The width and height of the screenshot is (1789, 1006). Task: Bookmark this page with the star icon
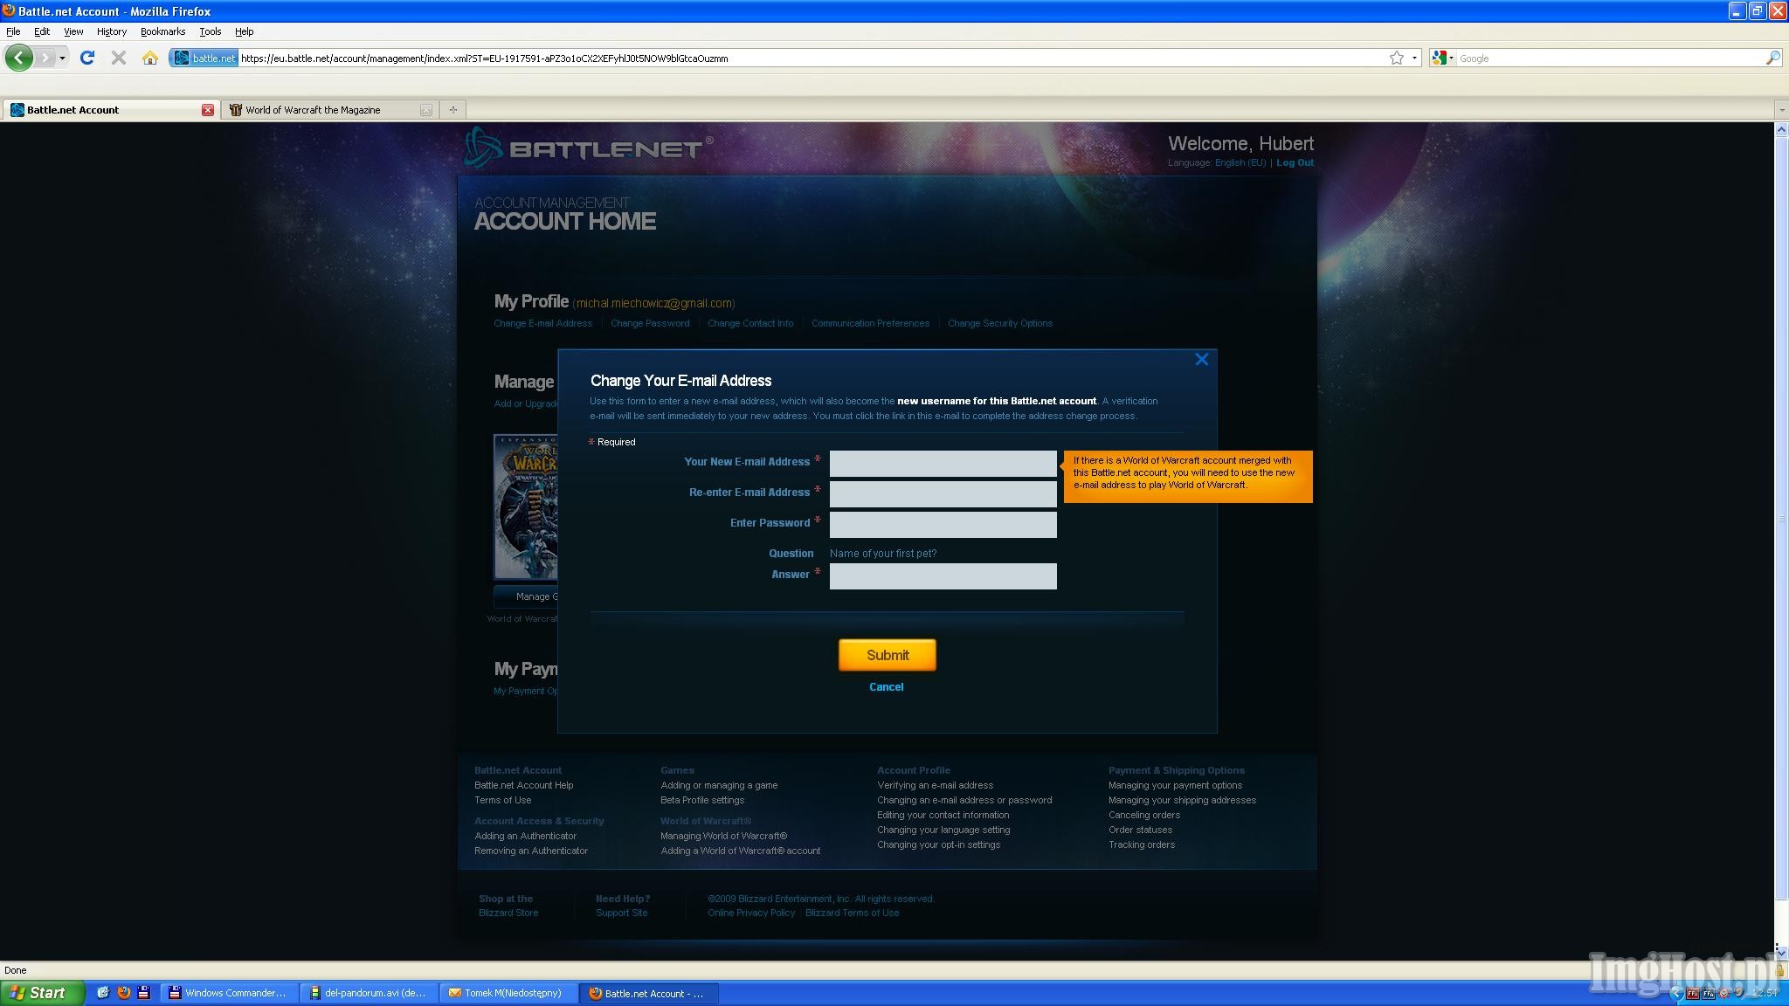(x=1396, y=58)
